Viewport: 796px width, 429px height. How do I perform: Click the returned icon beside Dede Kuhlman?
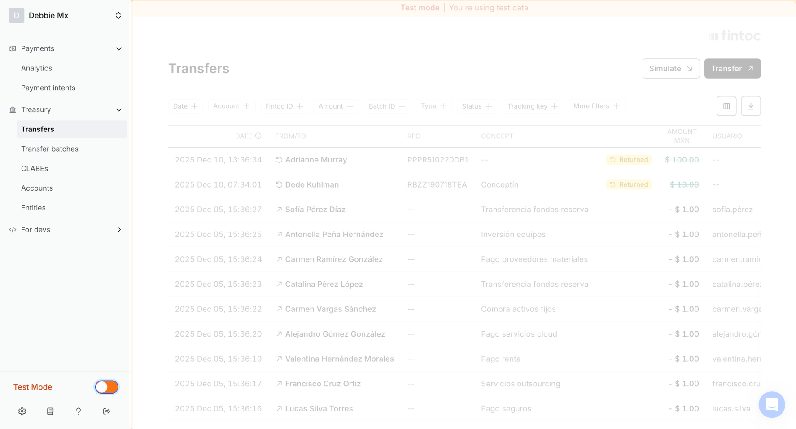pyautogui.click(x=279, y=184)
